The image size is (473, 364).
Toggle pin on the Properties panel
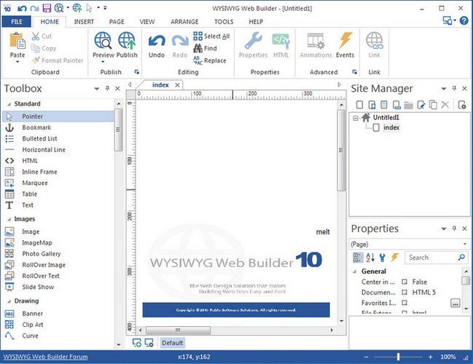pos(454,228)
